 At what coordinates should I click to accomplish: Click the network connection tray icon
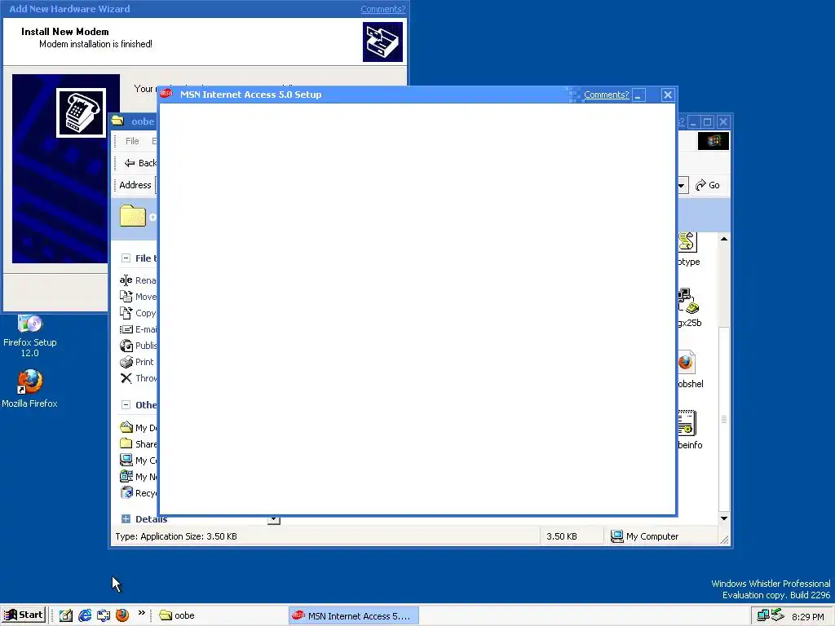763,615
